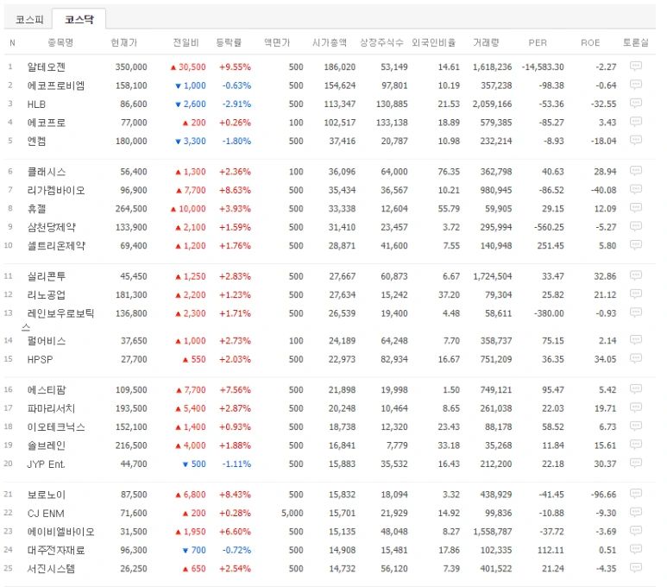Click the 외국인비율 column header
This screenshot has height=587, width=667.
pyautogui.click(x=433, y=42)
